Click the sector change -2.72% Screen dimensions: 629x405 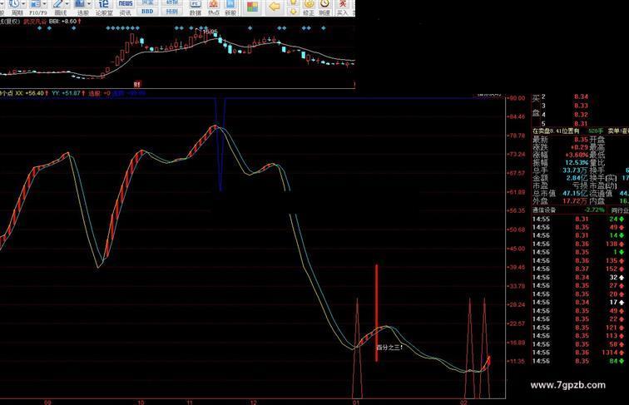tap(595, 210)
